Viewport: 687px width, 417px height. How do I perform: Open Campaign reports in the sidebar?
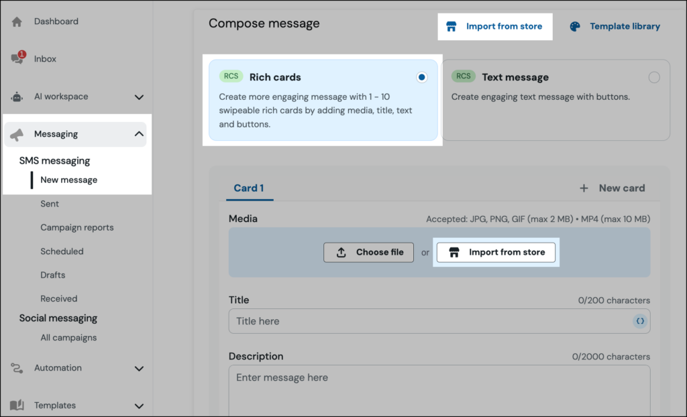pos(76,227)
